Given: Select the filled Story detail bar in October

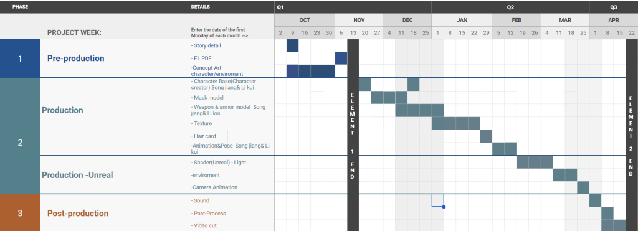Looking at the screenshot, I should 293,45.
